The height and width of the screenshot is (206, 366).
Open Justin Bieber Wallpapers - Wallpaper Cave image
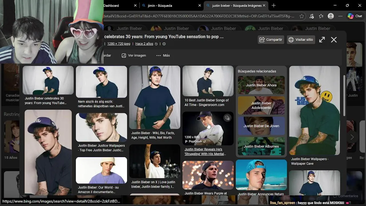click(315, 111)
